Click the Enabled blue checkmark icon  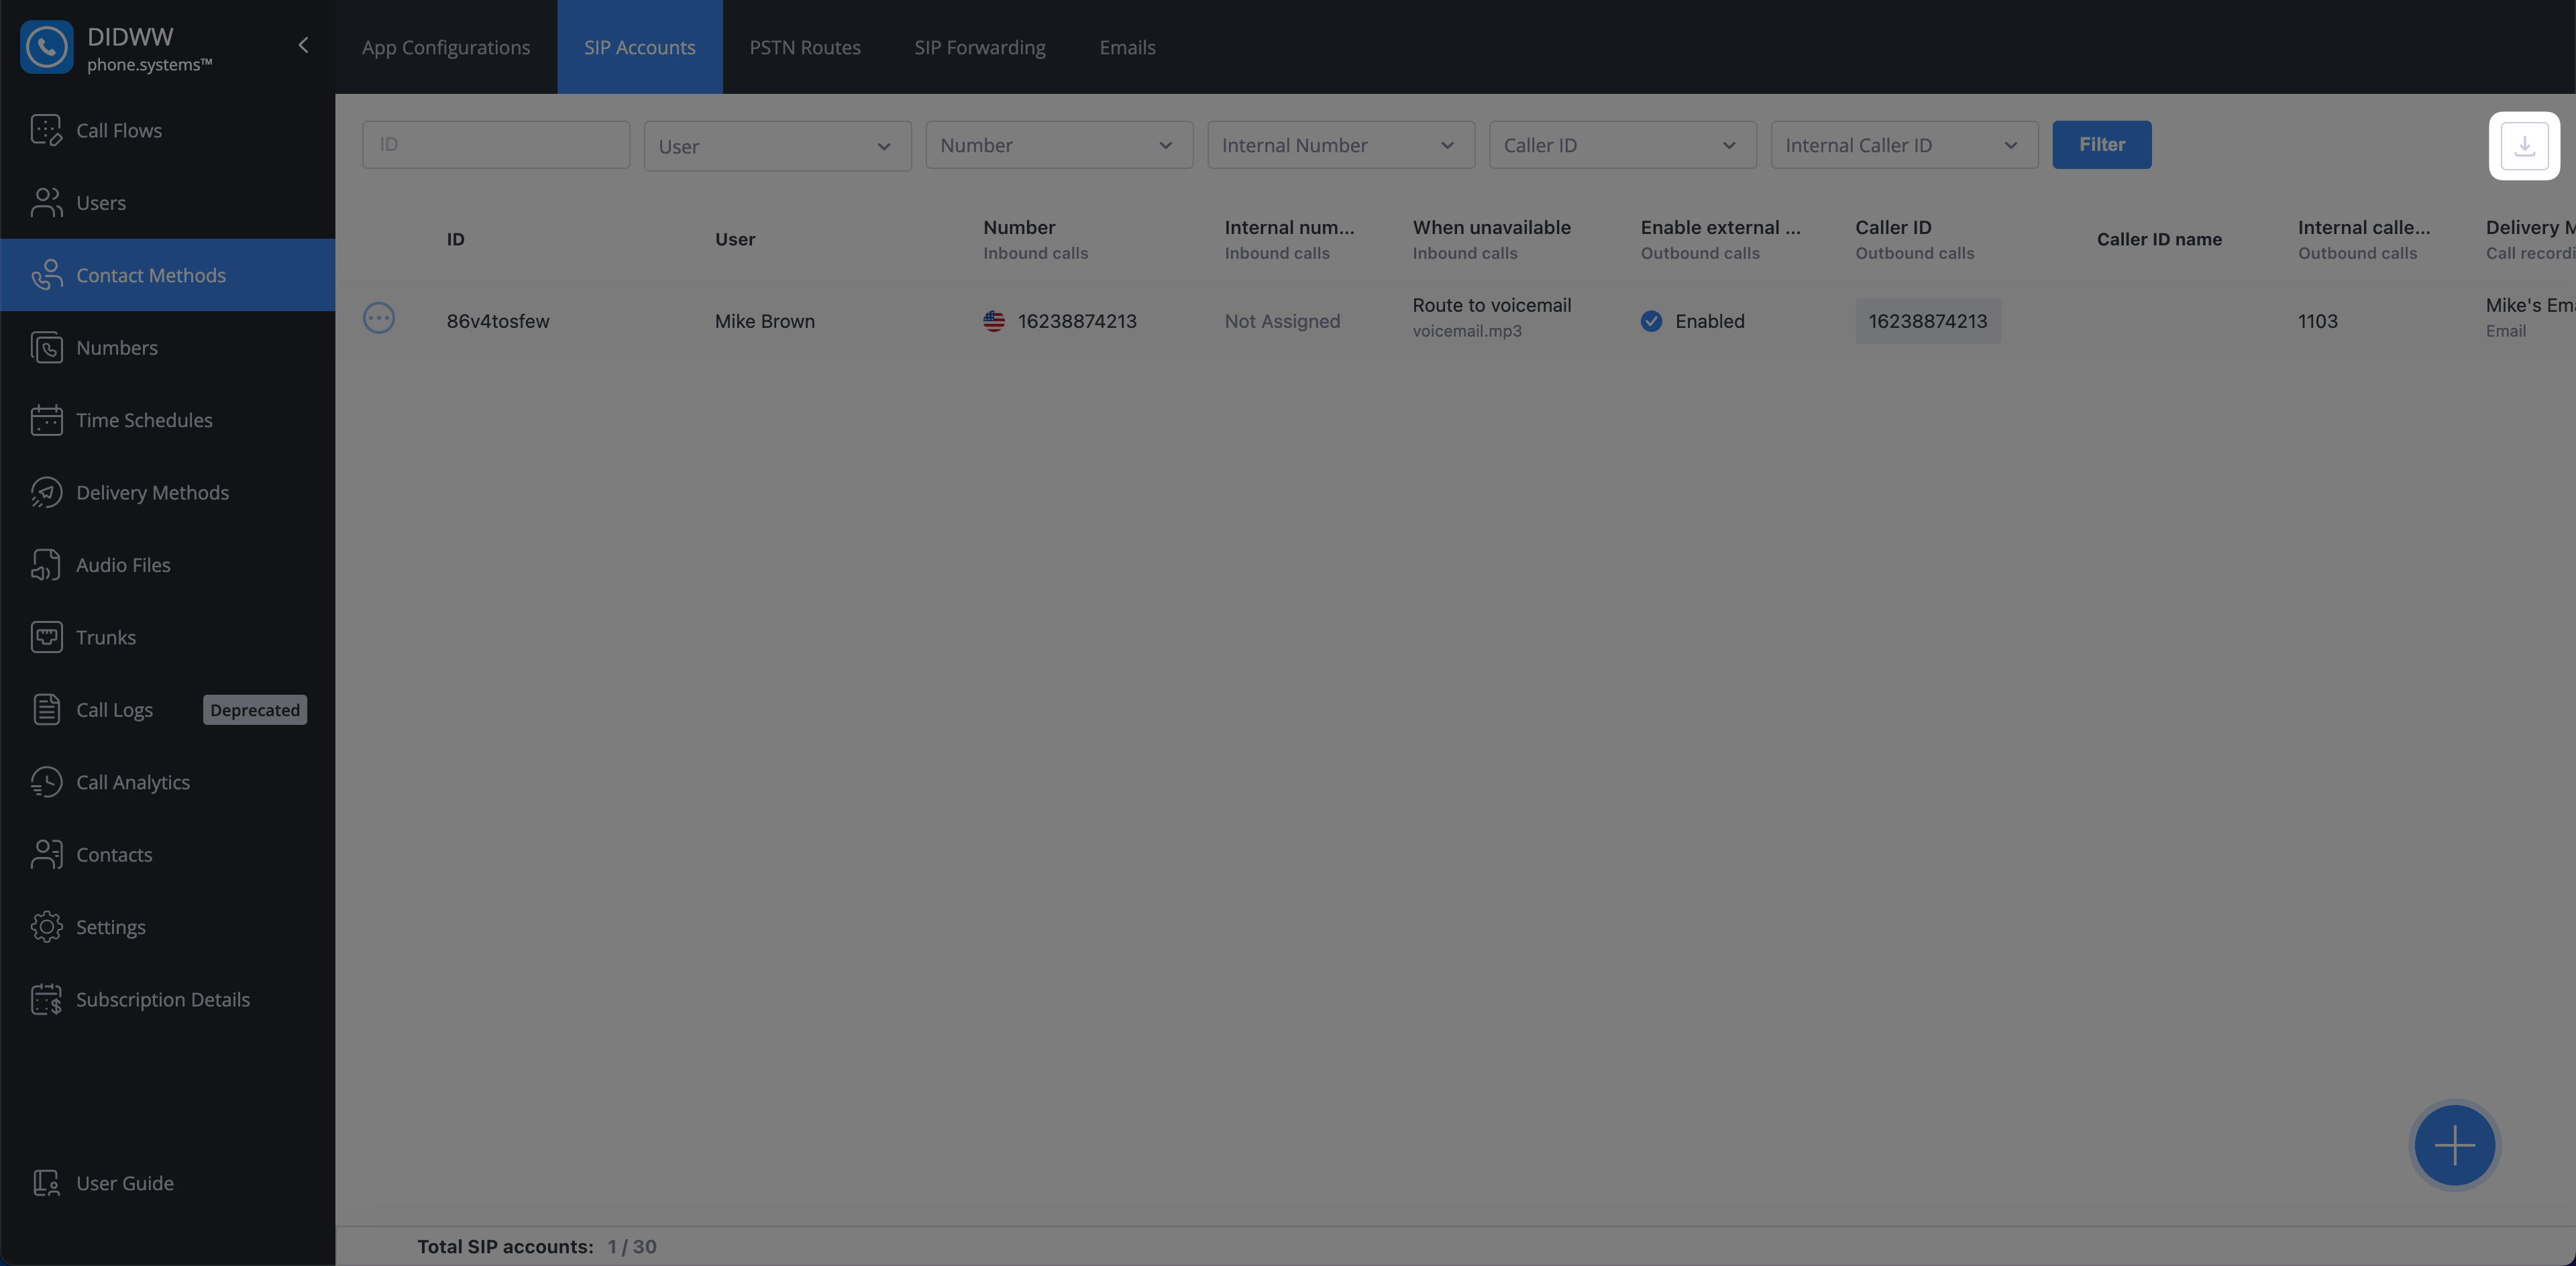(1651, 321)
